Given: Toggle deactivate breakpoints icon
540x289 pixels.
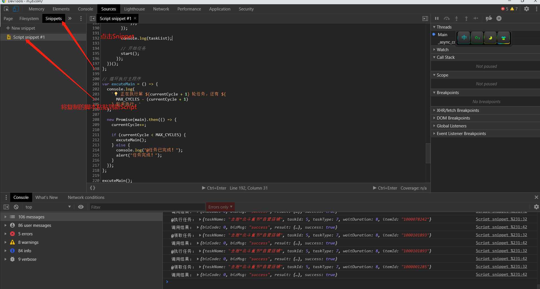Looking at the screenshot, I should pyautogui.click(x=489, y=19).
